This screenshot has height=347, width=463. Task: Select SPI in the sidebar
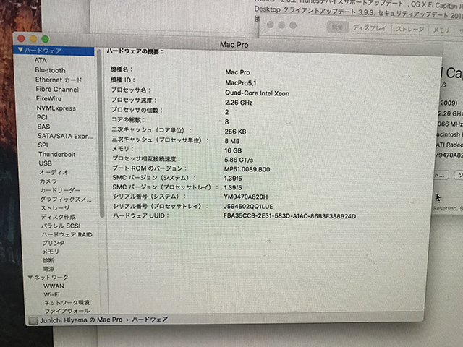pos(43,145)
